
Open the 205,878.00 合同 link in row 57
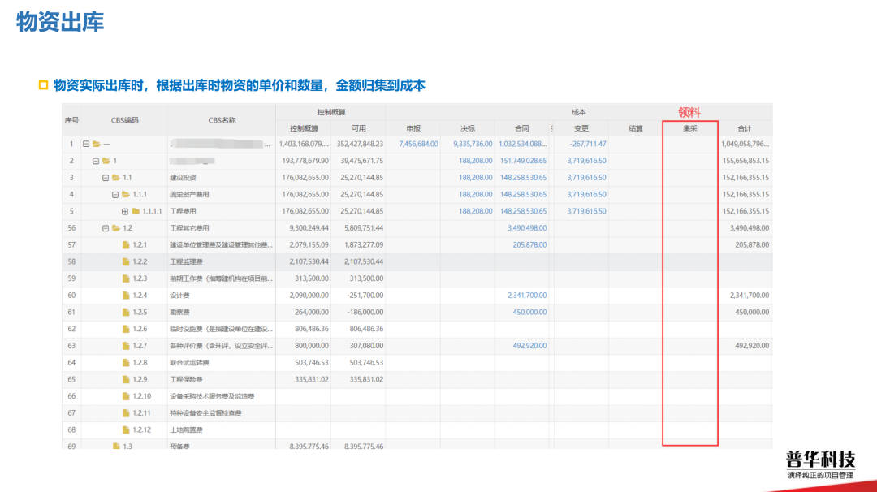click(529, 245)
